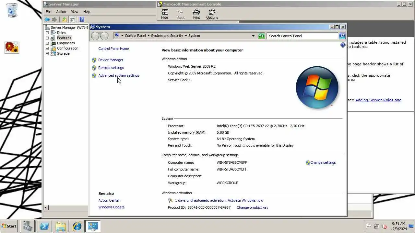Click Change product key link
The width and height of the screenshot is (415, 233).
(252, 207)
